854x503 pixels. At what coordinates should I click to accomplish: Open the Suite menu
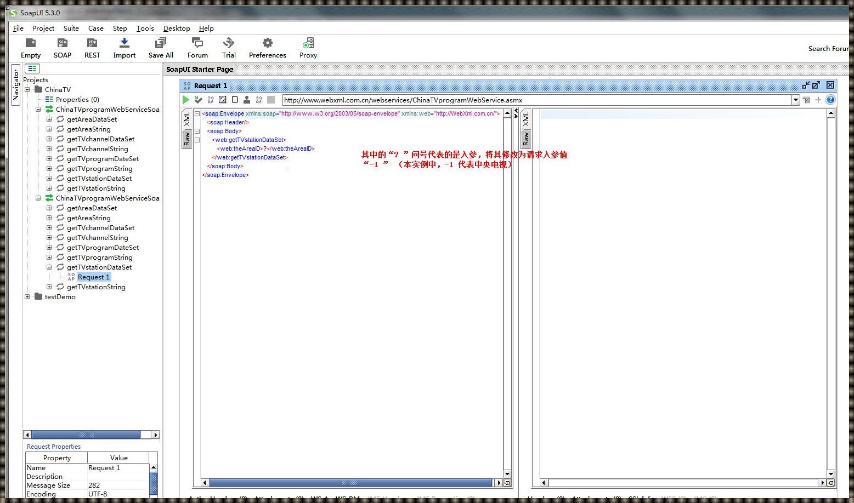71,28
